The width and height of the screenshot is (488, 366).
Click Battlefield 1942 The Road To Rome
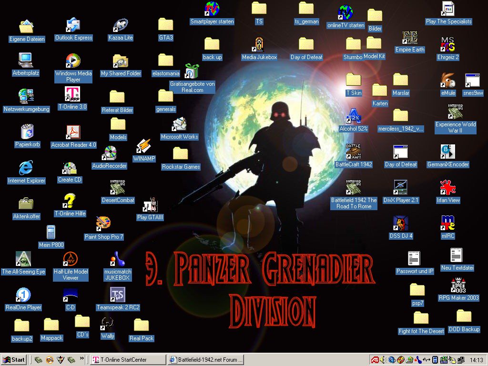point(354,188)
